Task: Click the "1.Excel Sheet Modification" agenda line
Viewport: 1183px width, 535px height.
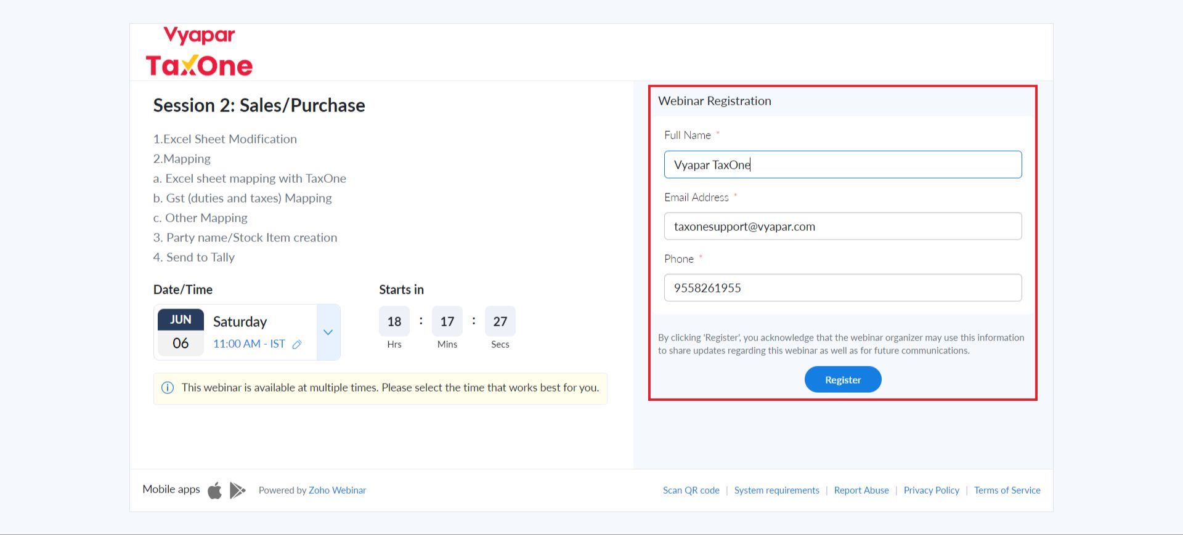Action: click(x=225, y=139)
